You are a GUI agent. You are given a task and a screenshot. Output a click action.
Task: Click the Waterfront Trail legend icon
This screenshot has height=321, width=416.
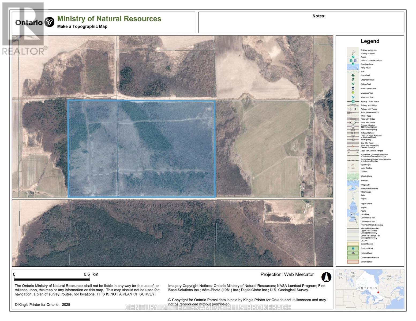tap(353, 97)
